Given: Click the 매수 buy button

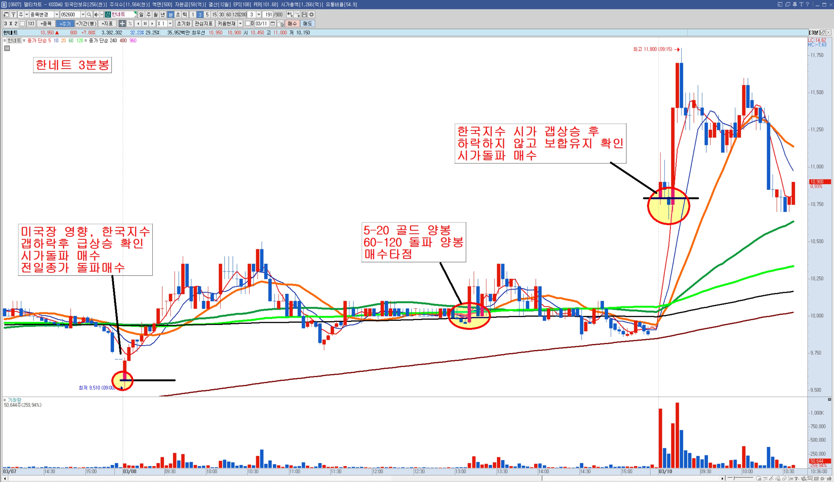Looking at the screenshot, I should tap(292, 23).
